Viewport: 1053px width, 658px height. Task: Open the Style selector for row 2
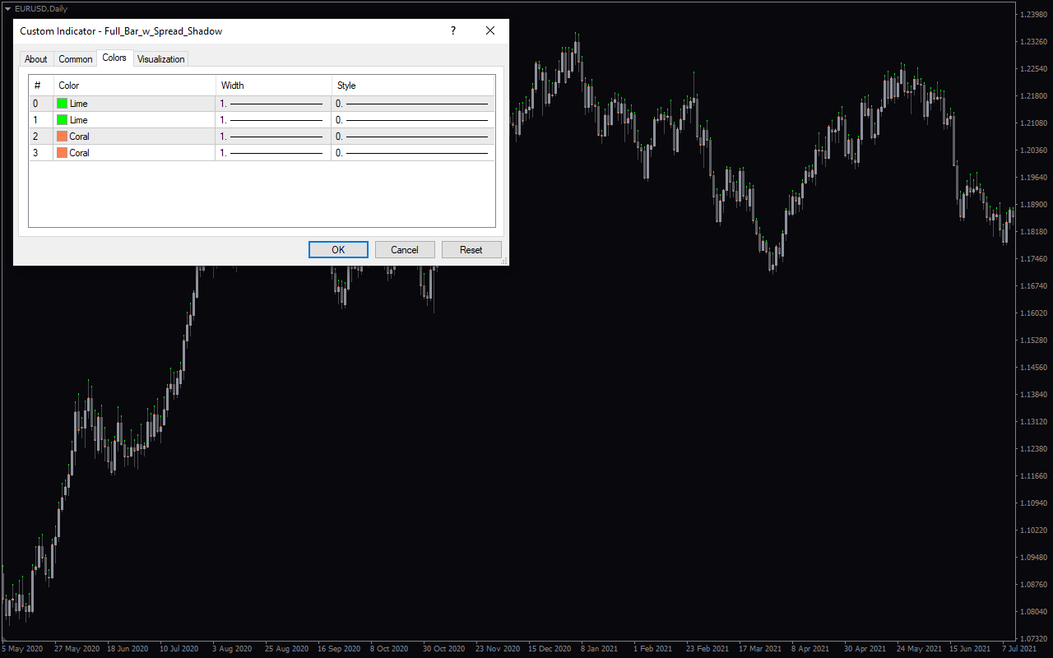pyautogui.click(x=413, y=137)
